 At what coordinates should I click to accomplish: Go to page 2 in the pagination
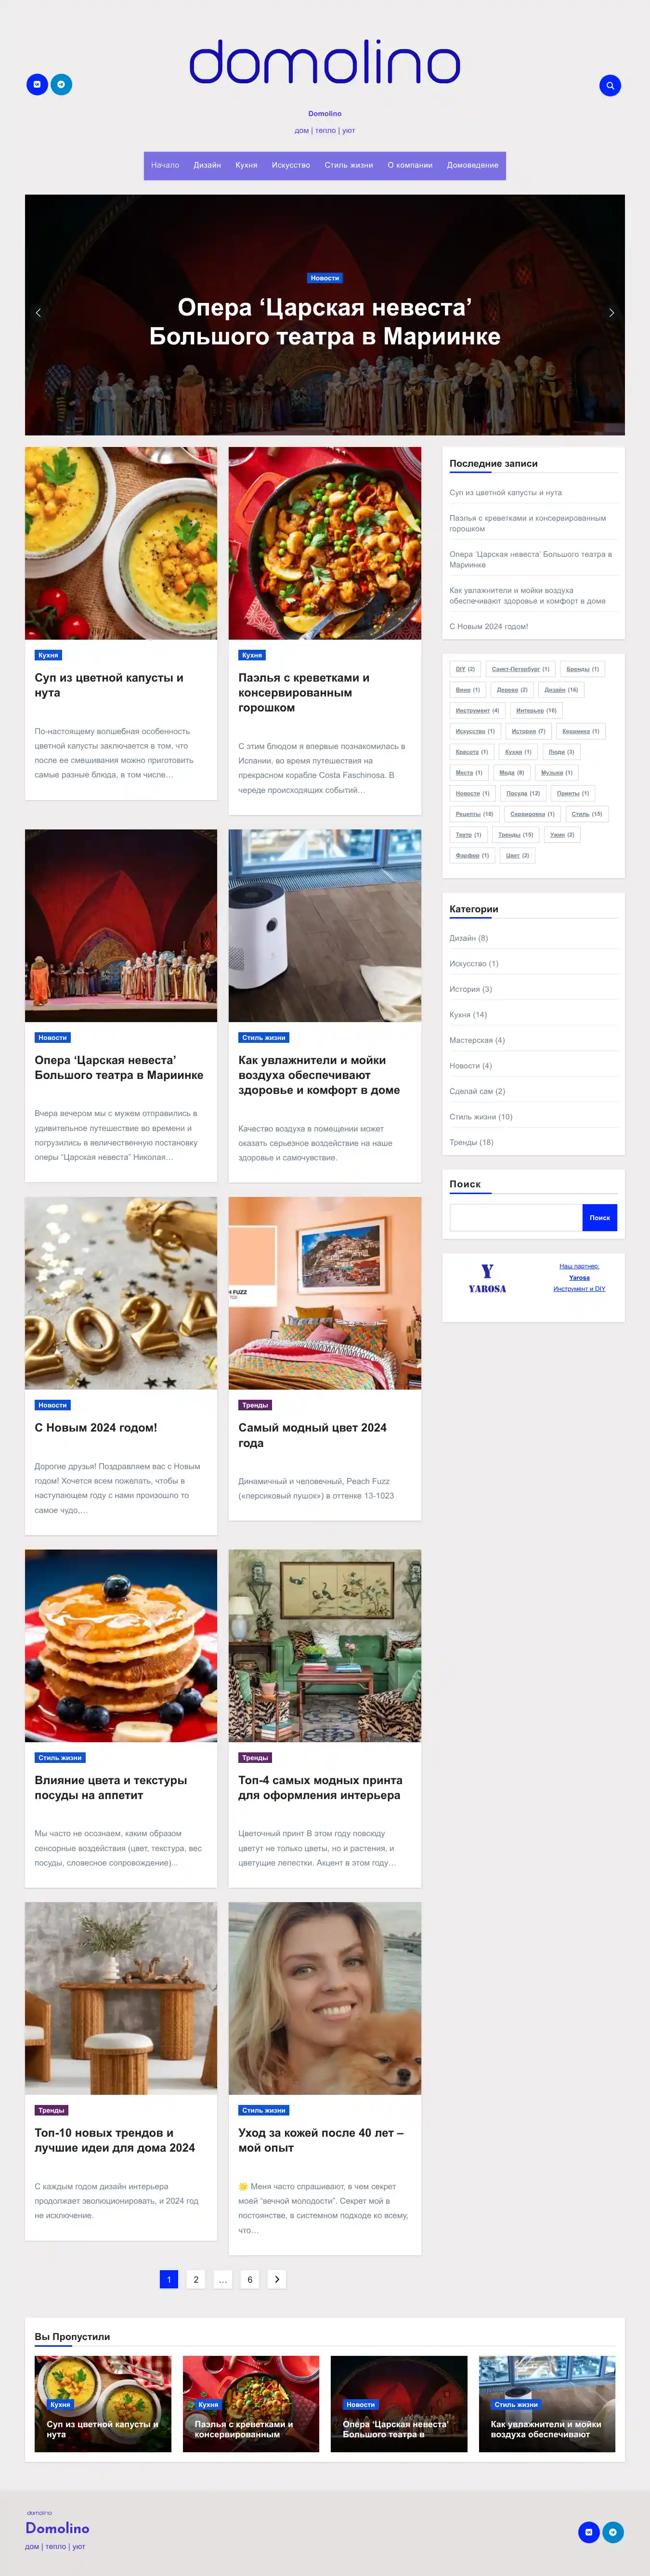(x=196, y=2279)
